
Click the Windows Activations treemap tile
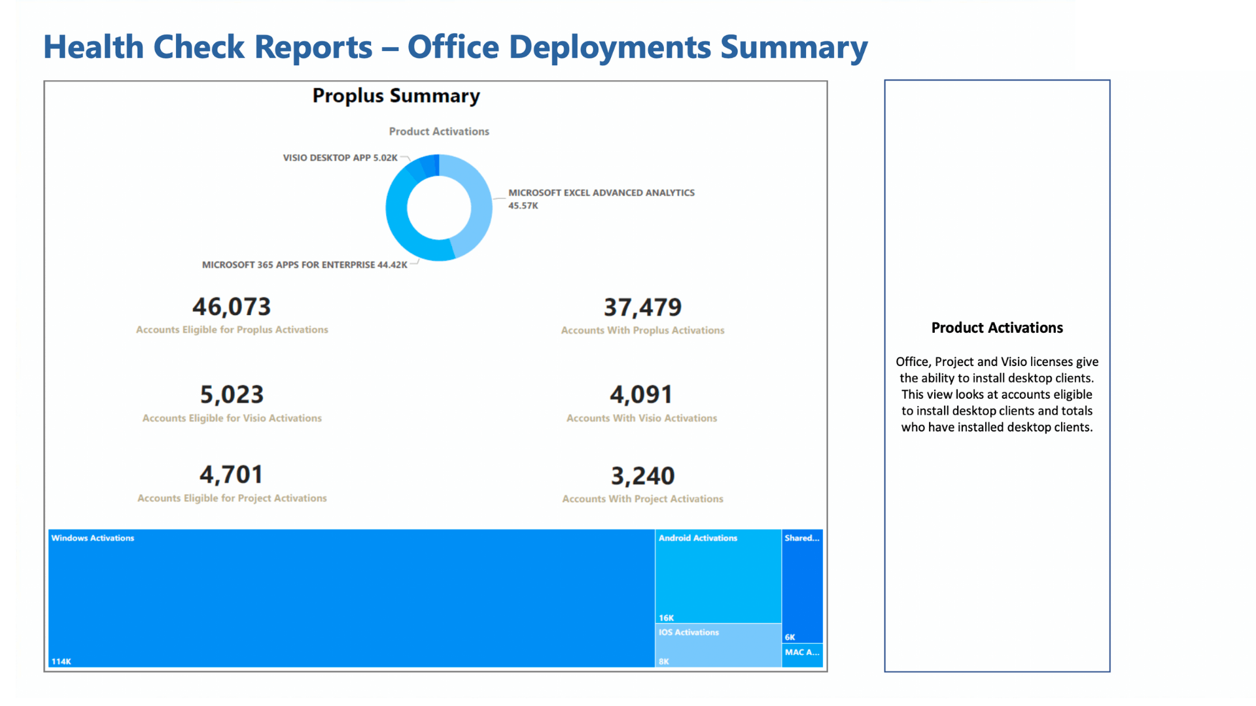point(351,598)
